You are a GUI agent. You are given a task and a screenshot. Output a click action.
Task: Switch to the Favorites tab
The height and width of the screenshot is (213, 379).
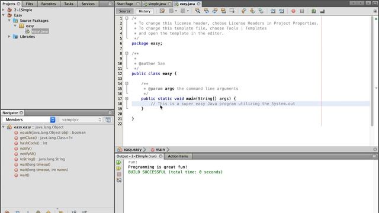coord(49,4)
